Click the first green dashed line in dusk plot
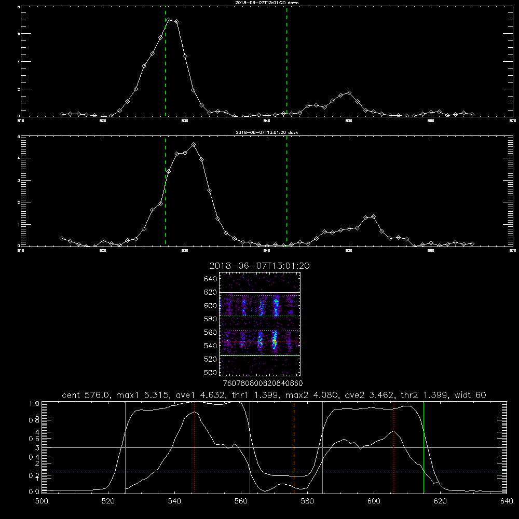The height and width of the screenshot is (519, 519). (165, 192)
